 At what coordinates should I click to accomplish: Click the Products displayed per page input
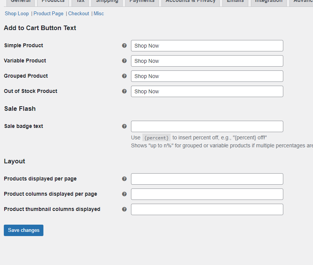pos(207,179)
